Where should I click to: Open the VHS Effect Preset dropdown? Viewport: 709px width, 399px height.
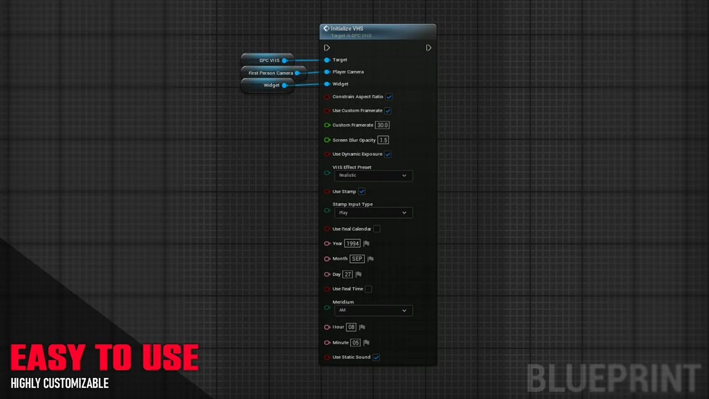tap(373, 176)
